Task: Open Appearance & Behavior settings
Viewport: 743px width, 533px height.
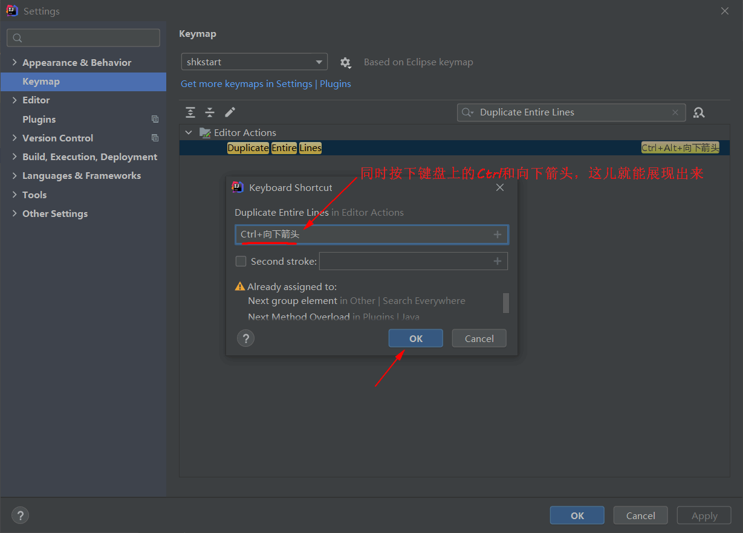Action: click(77, 63)
